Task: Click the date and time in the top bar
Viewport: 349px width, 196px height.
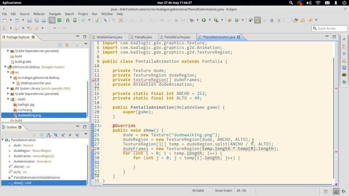Action: [174, 3]
